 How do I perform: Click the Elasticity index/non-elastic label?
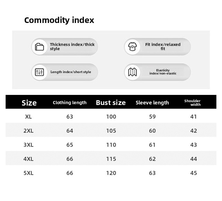click(x=163, y=72)
